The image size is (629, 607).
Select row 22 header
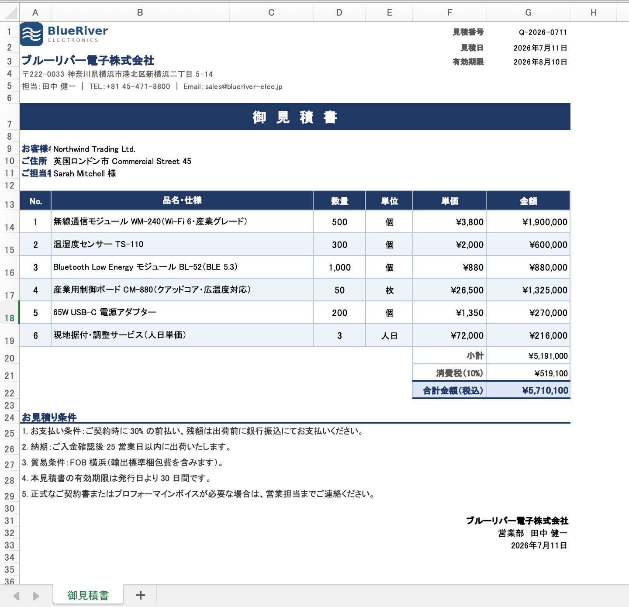click(10, 390)
